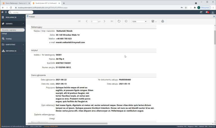The image size is (216, 128).
Task: Print the report via printer icon
Action: click(163, 21)
